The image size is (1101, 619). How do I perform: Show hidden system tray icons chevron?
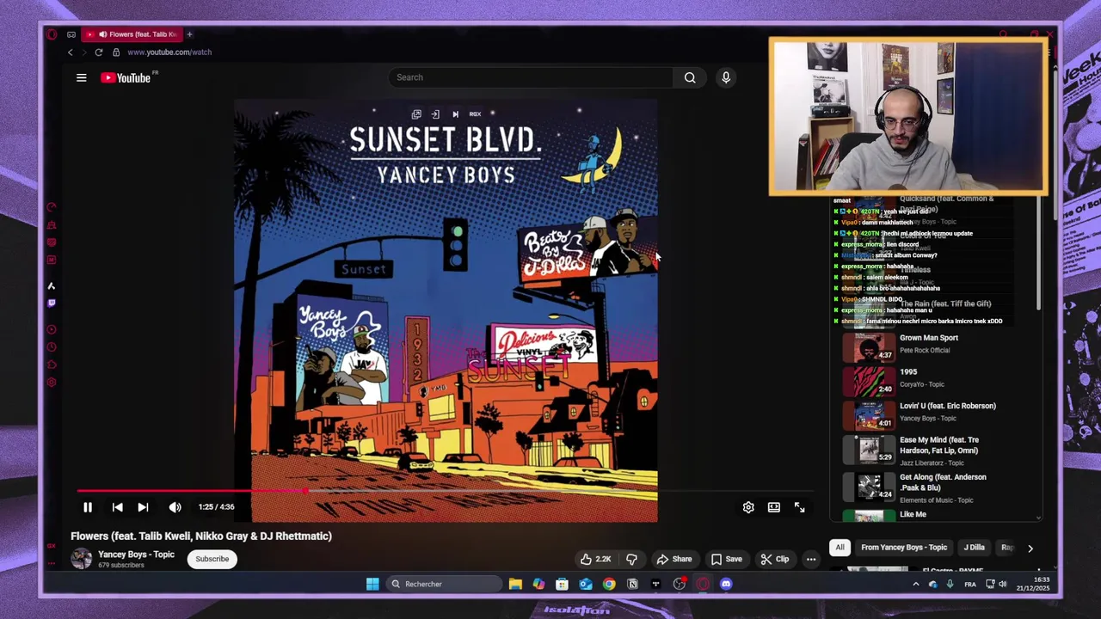[x=916, y=585]
